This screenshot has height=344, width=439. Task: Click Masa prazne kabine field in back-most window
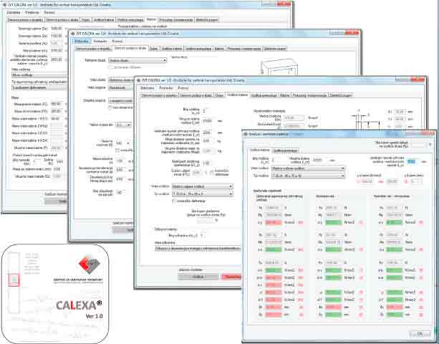57,104
